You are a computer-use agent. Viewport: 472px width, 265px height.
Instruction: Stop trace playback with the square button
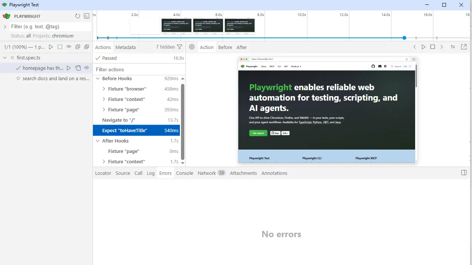point(433,47)
